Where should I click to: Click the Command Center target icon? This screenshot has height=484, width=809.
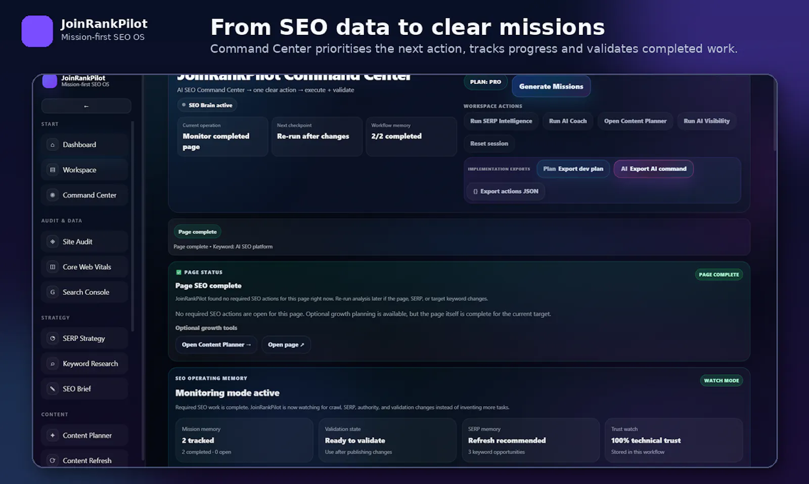tap(53, 195)
